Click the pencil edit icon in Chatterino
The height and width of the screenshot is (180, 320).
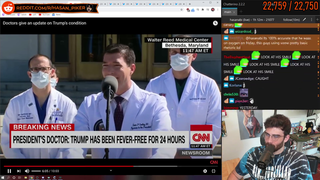click(304, 19)
